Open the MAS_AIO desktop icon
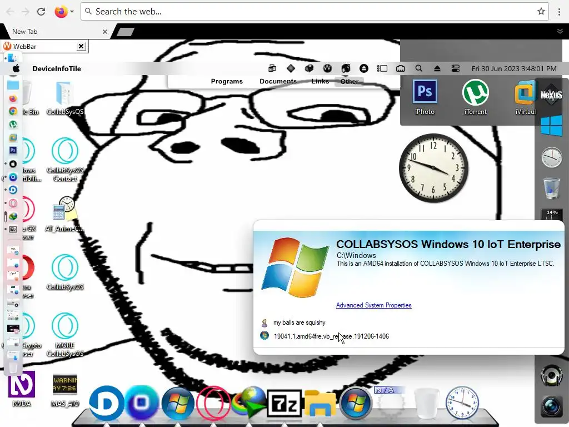 coord(64,389)
